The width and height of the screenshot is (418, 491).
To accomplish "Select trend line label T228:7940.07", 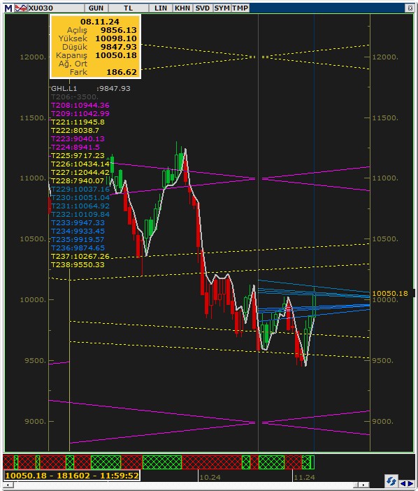I will [78, 180].
